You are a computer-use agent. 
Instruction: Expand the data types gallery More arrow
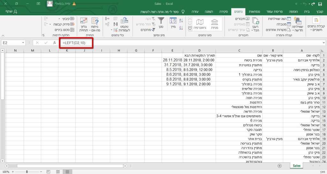tap(190, 29)
